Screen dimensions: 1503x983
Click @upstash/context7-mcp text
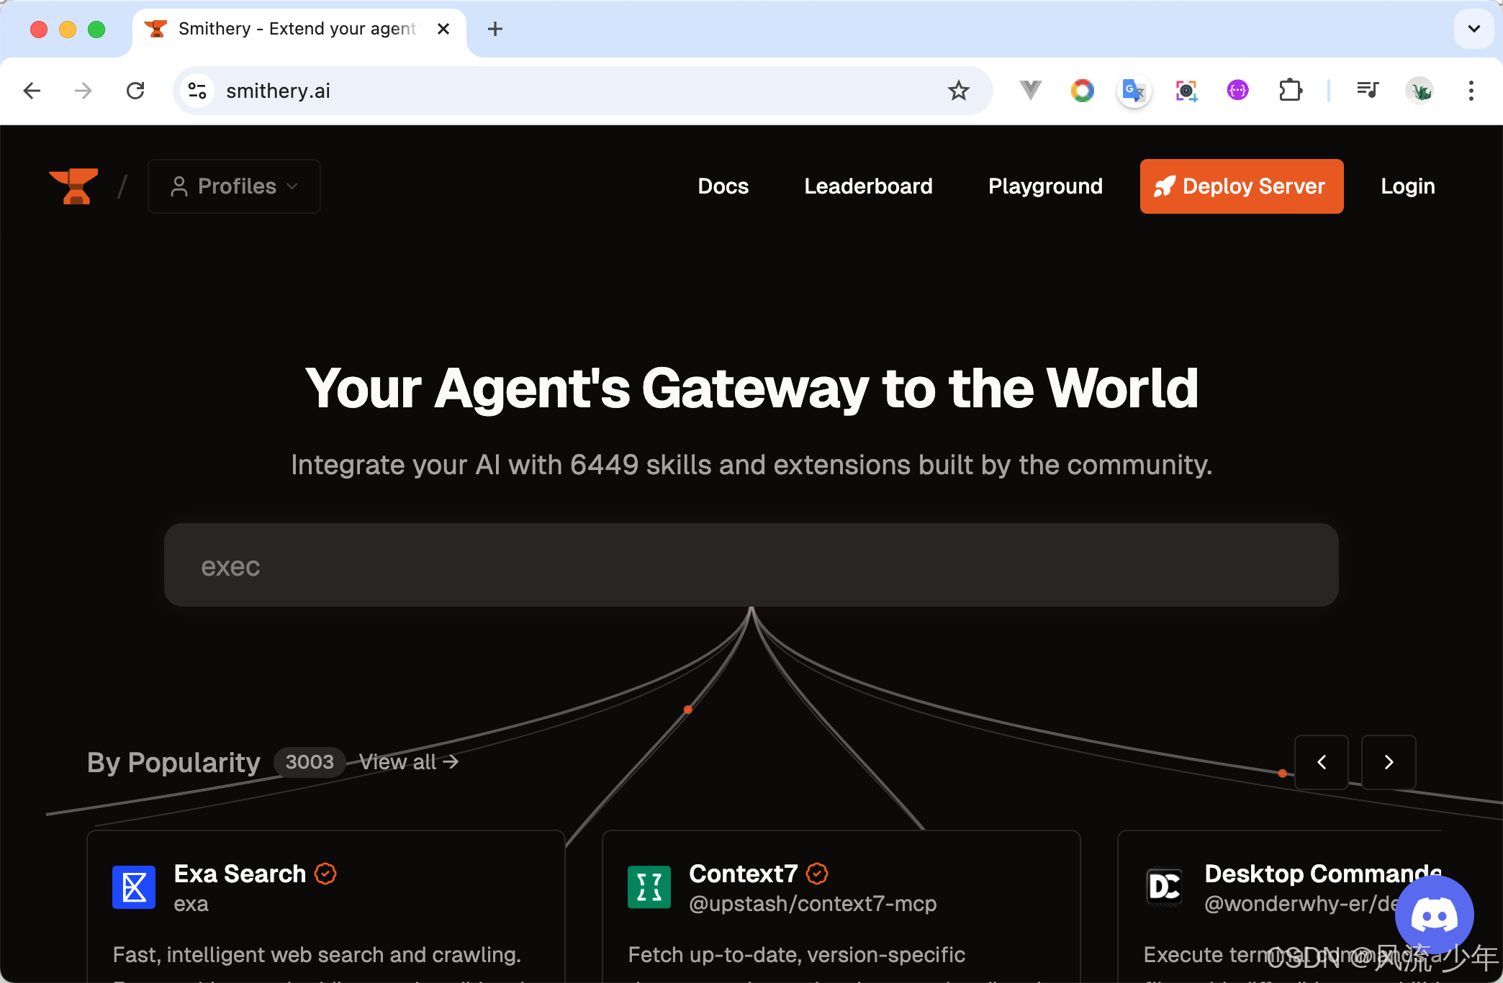[x=813, y=904]
